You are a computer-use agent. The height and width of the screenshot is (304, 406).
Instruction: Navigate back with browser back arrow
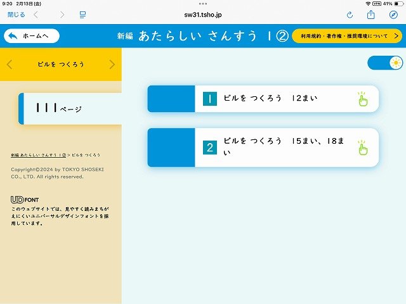pos(36,15)
